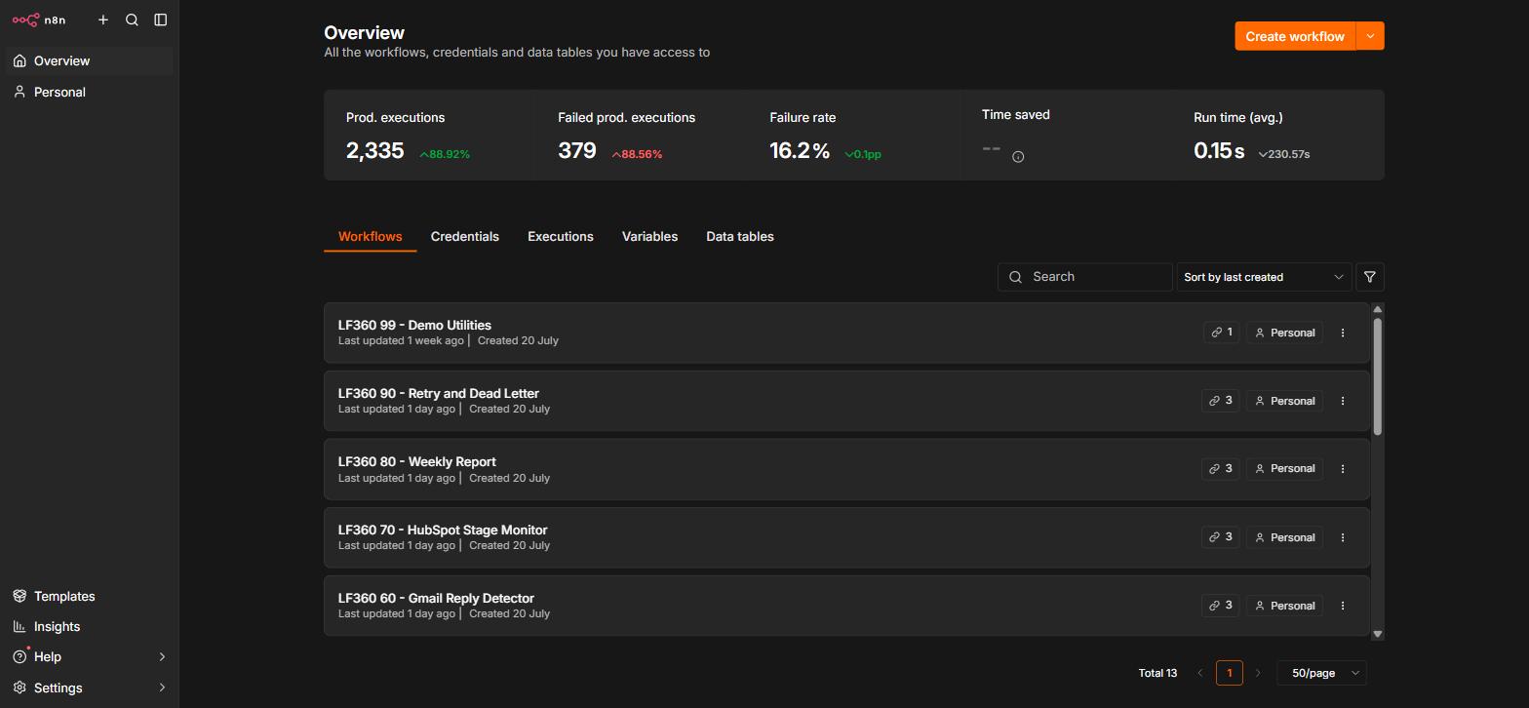Click the Create workflow button
Viewport: 1529px width, 708px height.
(1295, 36)
